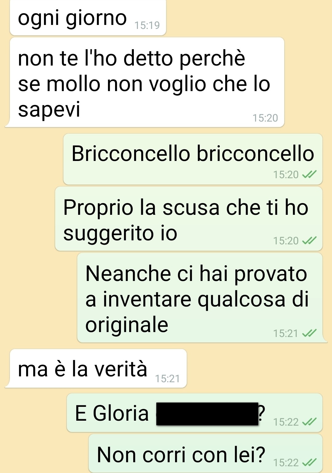The height and width of the screenshot is (473, 332).
Task: Select message 'non te l'ho detto perchè'
Action: (145, 82)
